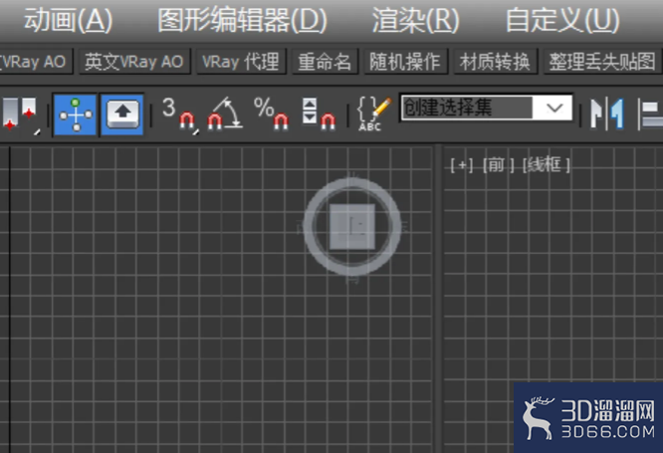The image size is (663, 453).
Task: Click the 整理丢失贴图 button
Action: tap(602, 62)
